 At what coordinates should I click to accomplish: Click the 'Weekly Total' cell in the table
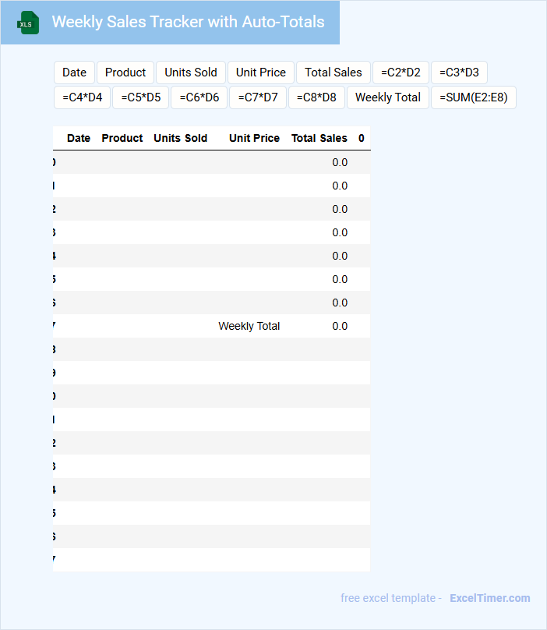coord(249,326)
